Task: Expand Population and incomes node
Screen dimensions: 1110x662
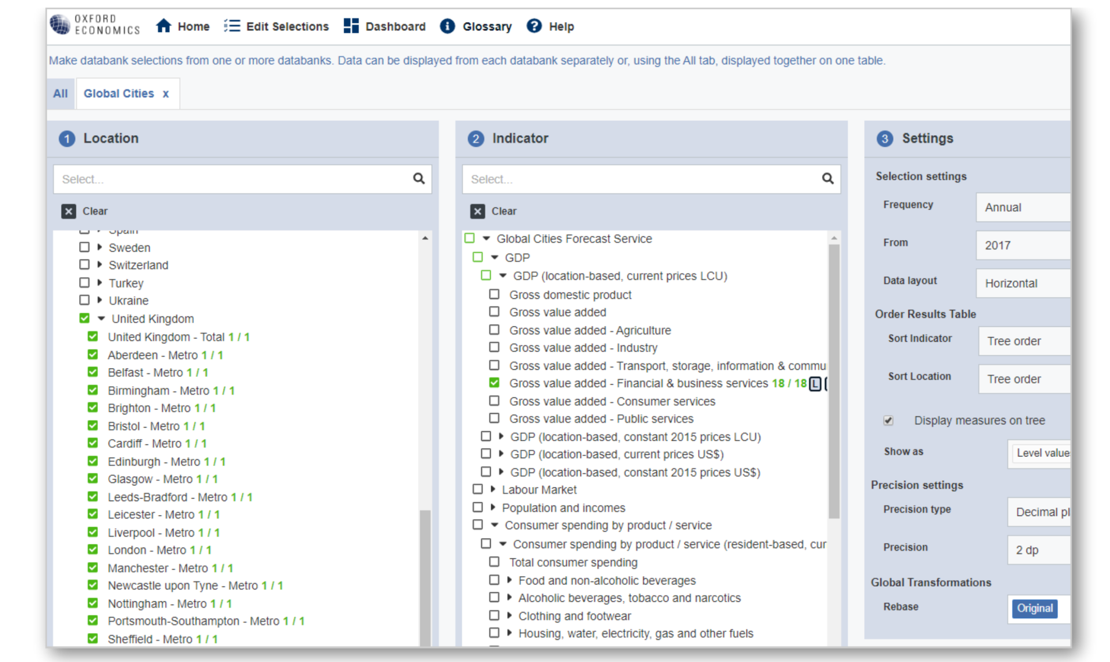Action: click(493, 507)
